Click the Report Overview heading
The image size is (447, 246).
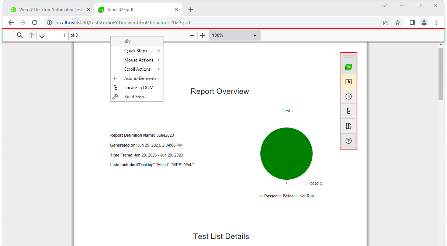pyautogui.click(x=220, y=91)
